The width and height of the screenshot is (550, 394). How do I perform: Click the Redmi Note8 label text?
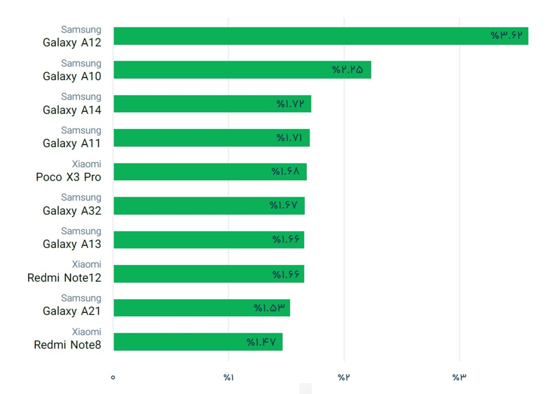click(x=67, y=344)
